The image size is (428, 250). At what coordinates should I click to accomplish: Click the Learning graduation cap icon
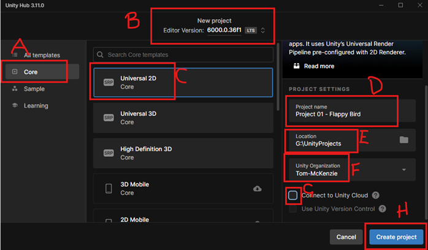[15, 105]
